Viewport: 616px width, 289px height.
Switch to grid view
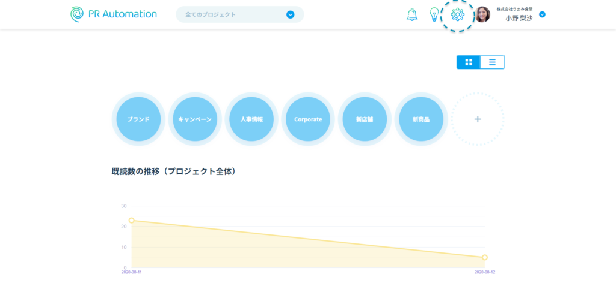pyautogui.click(x=469, y=62)
